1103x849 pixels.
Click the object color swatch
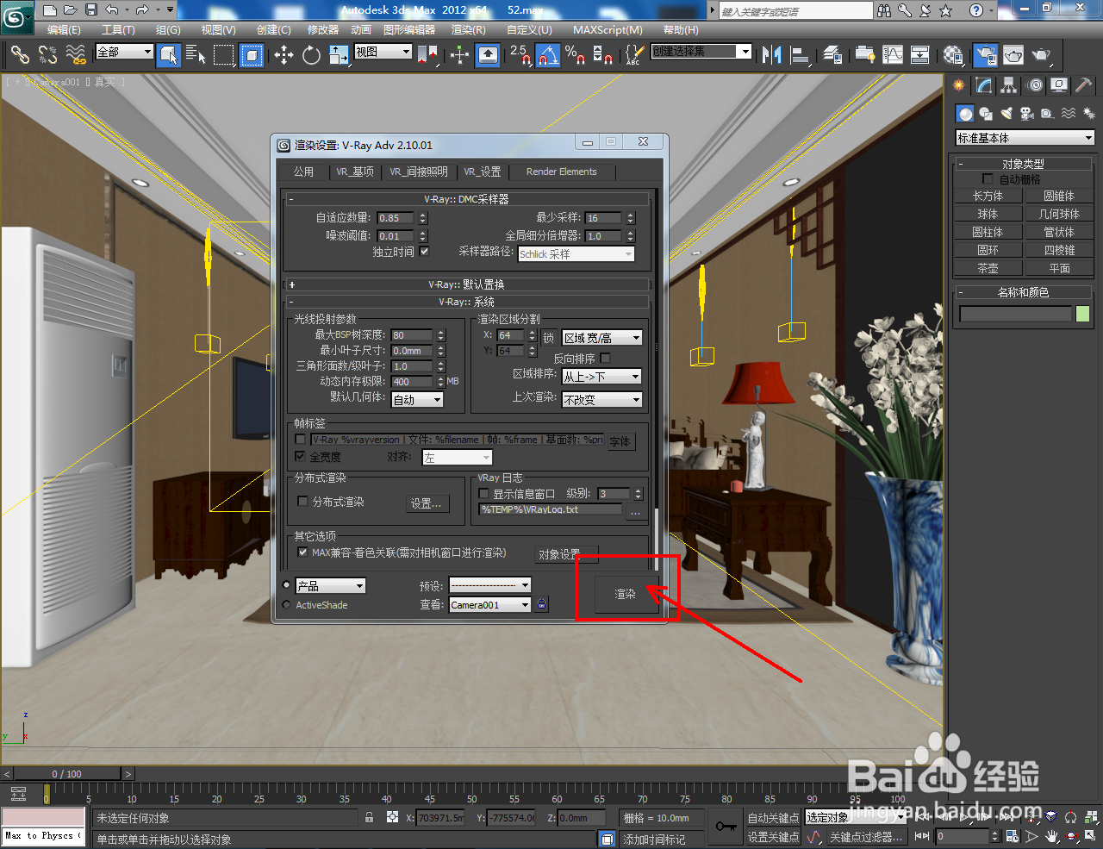(1083, 315)
